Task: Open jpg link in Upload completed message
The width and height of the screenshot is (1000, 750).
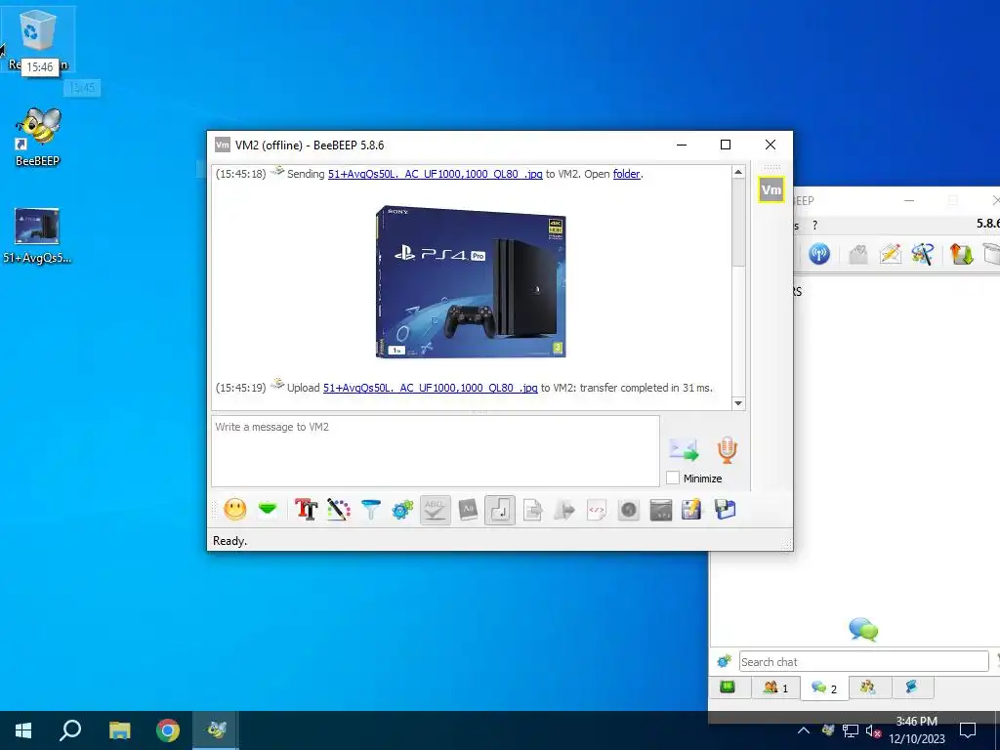Action: pyautogui.click(x=431, y=388)
